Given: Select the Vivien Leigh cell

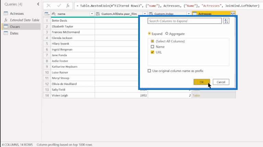Looking at the screenshot, I should tap(73, 95).
